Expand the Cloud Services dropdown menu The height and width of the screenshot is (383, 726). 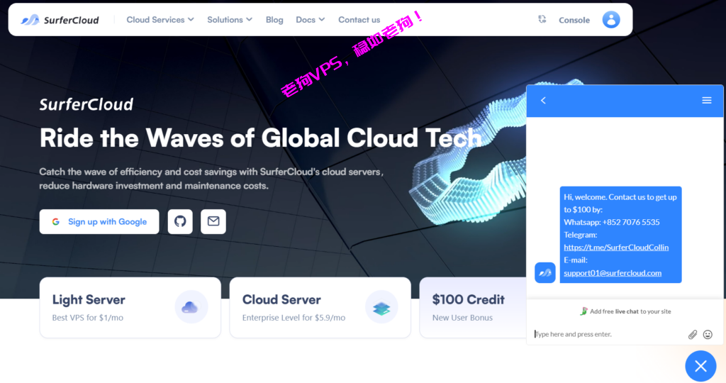tap(160, 19)
